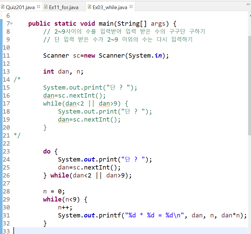251x234 pixels.
Task: Click 'while(n<9) {' on line 29
Action: tap(65, 199)
